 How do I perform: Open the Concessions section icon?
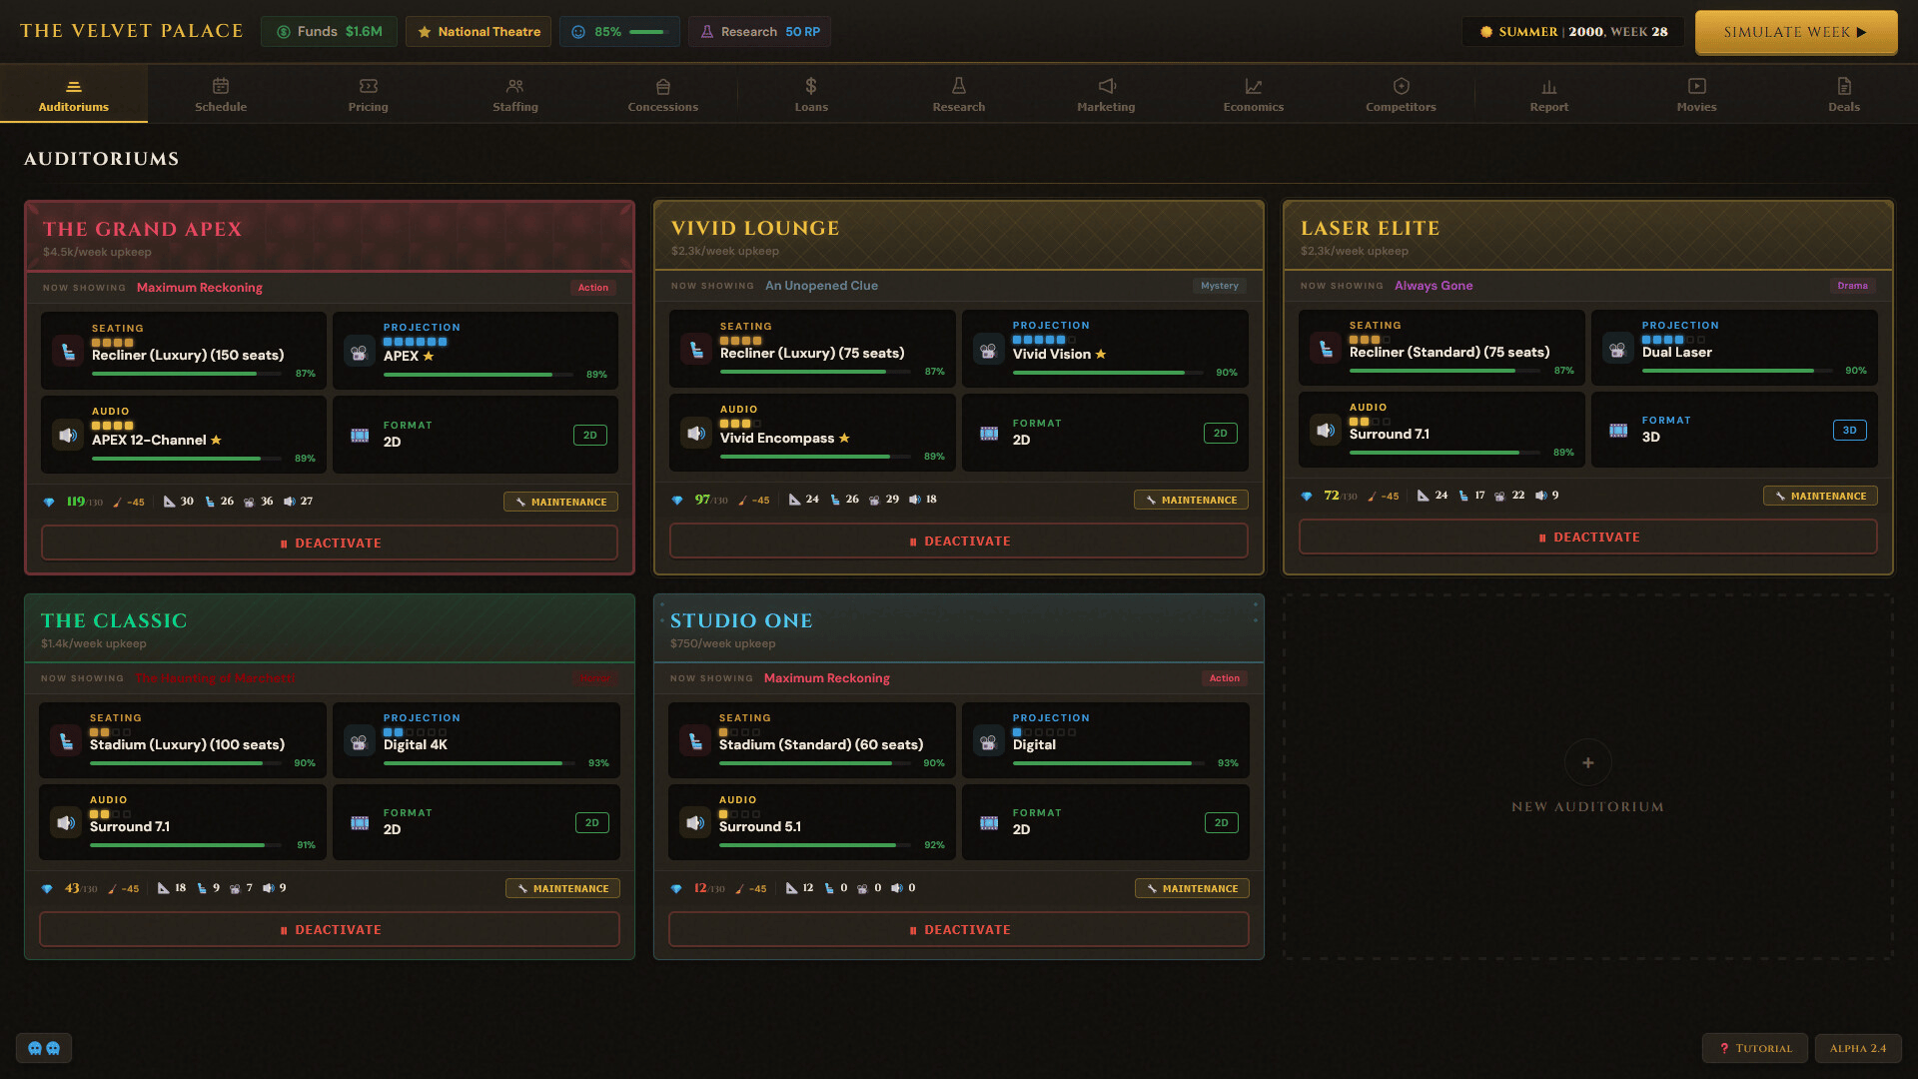(662, 86)
